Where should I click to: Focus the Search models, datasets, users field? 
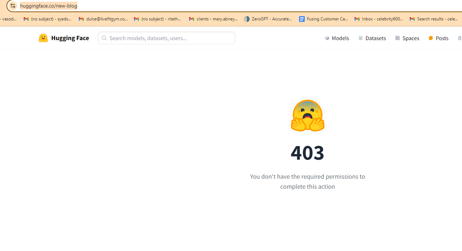(x=167, y=38)
